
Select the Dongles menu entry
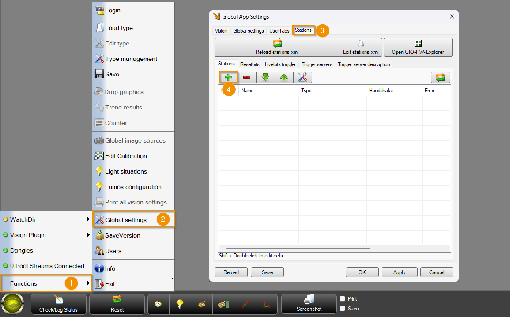46,250
